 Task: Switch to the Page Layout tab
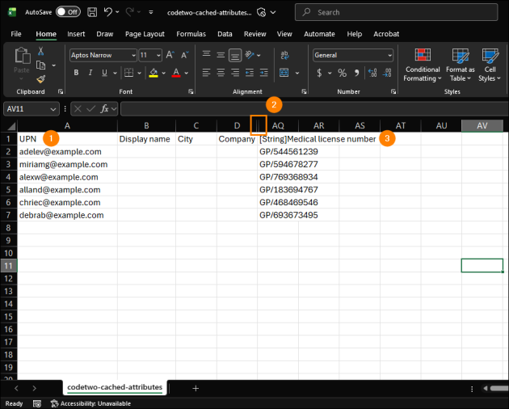(145, 34)
